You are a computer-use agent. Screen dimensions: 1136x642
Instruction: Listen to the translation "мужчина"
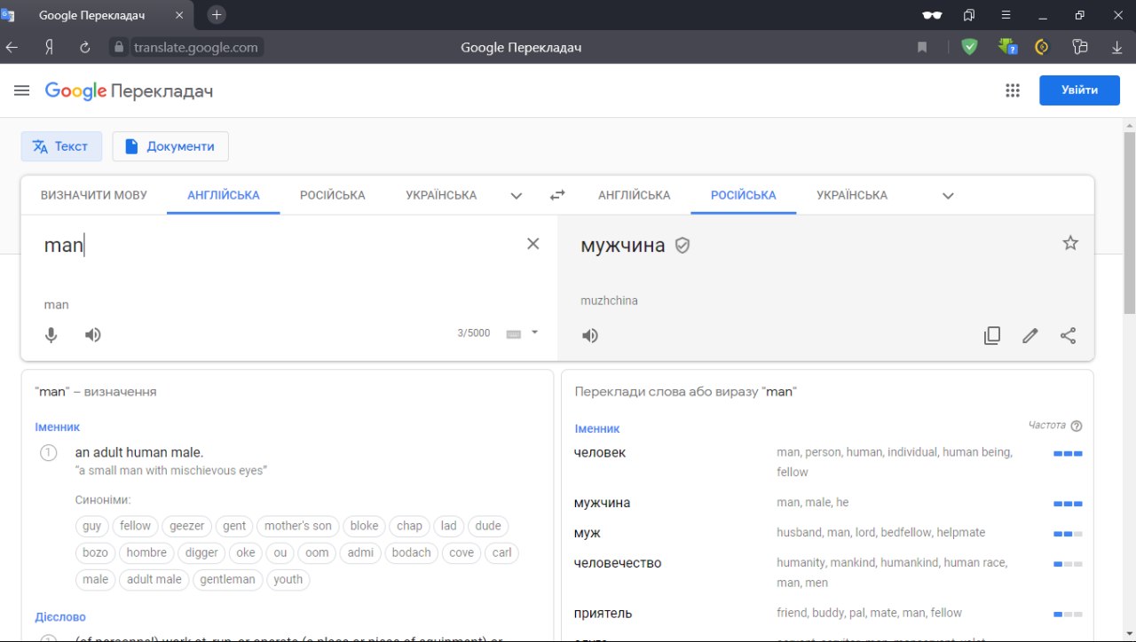click(x=590, y=335)
